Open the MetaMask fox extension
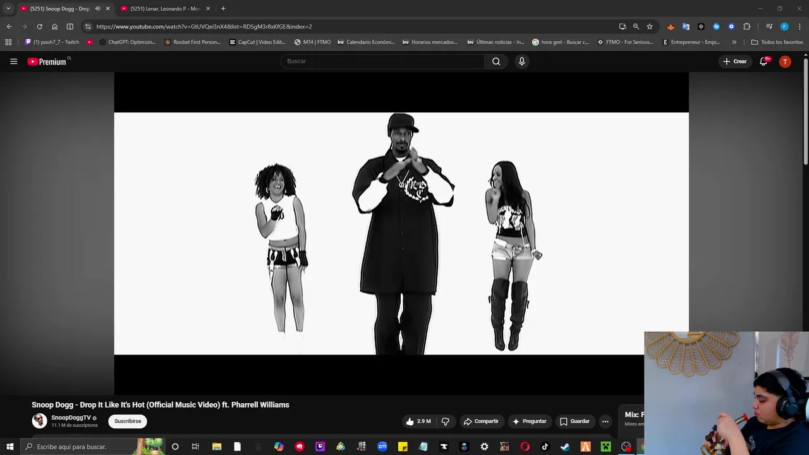The height and width of the screenshot is (455, 809). pyautogui.click(x=671, y=27)
